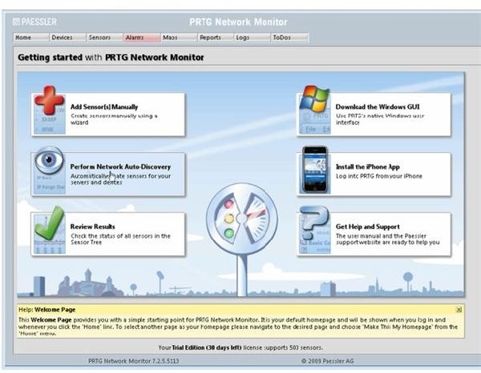Click Review Results link
481x373 pixels.
(92, 227)
